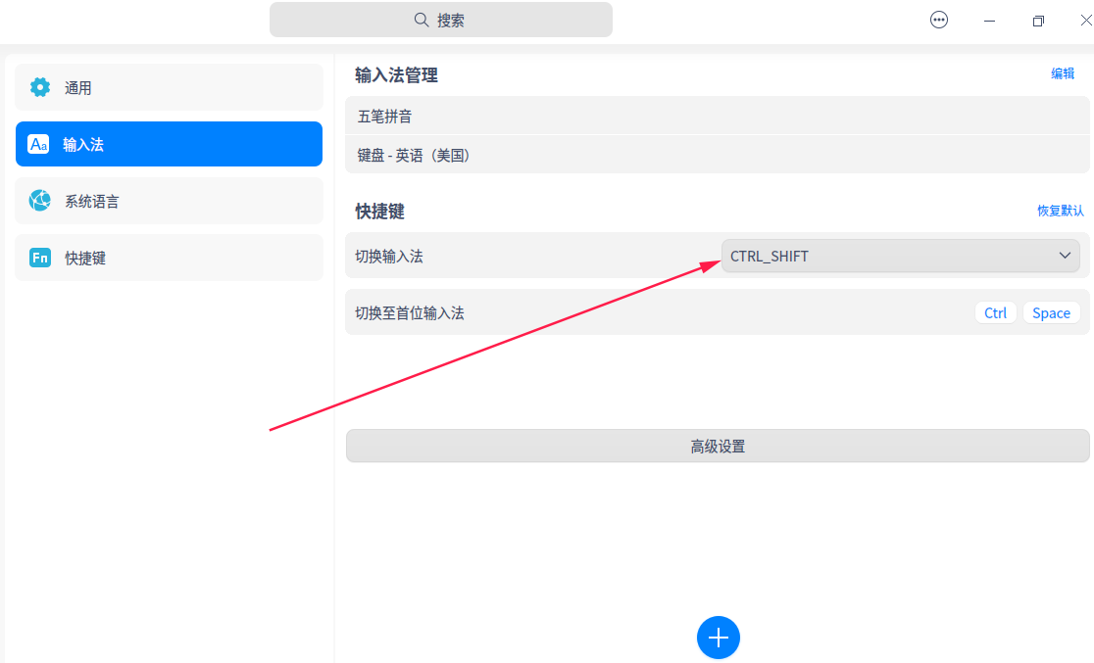
Task: Select the 键盘 - 英语（美国）row
Action: 718,155
